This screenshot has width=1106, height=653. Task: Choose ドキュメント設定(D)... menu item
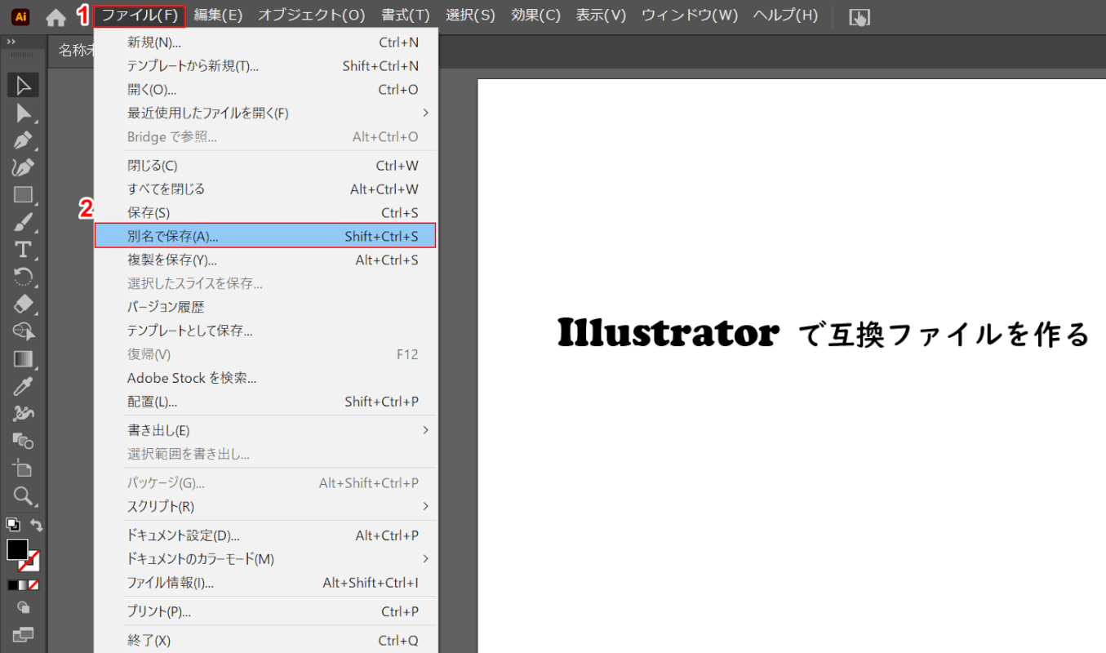pos(265,536)
